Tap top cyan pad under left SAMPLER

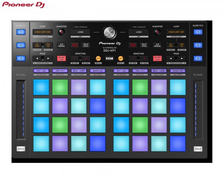coord(98,87)
